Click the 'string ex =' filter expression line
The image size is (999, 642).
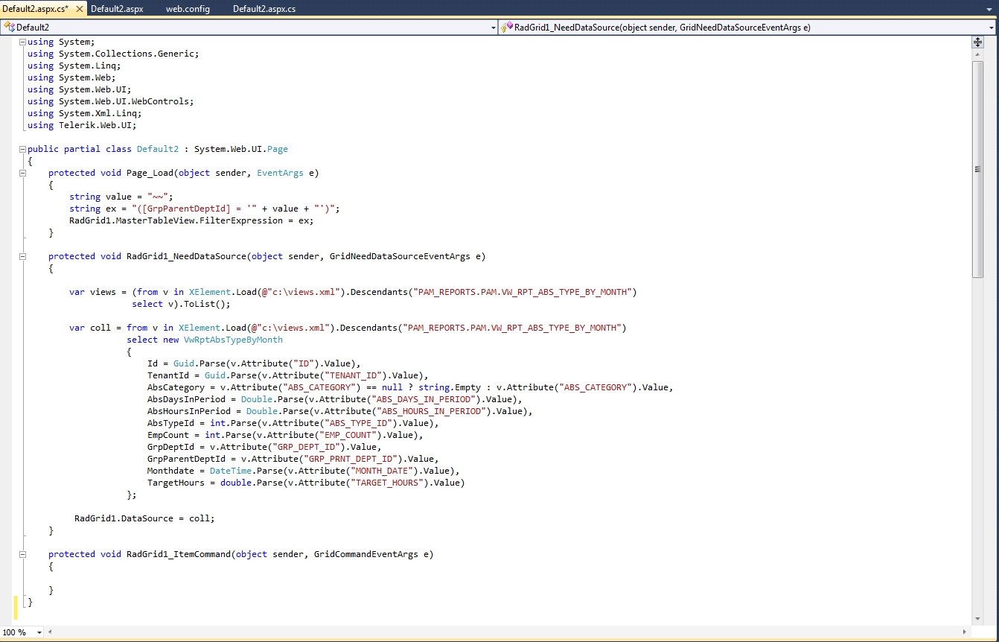(x=205, y=209)
